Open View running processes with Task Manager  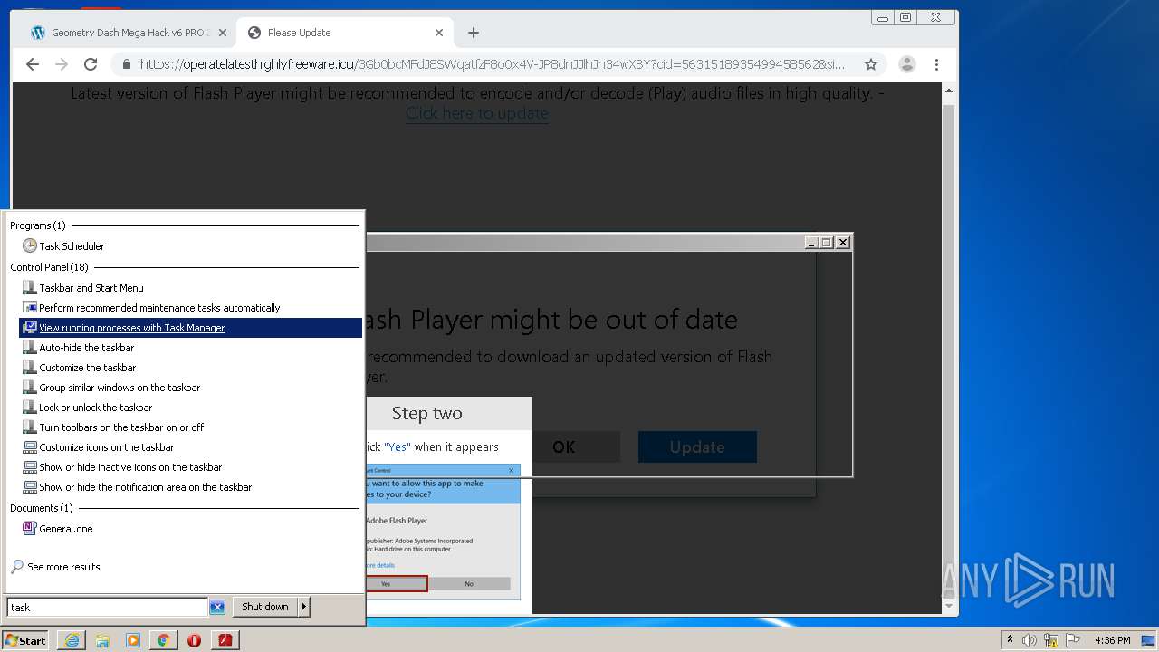[x=190, y=328]
